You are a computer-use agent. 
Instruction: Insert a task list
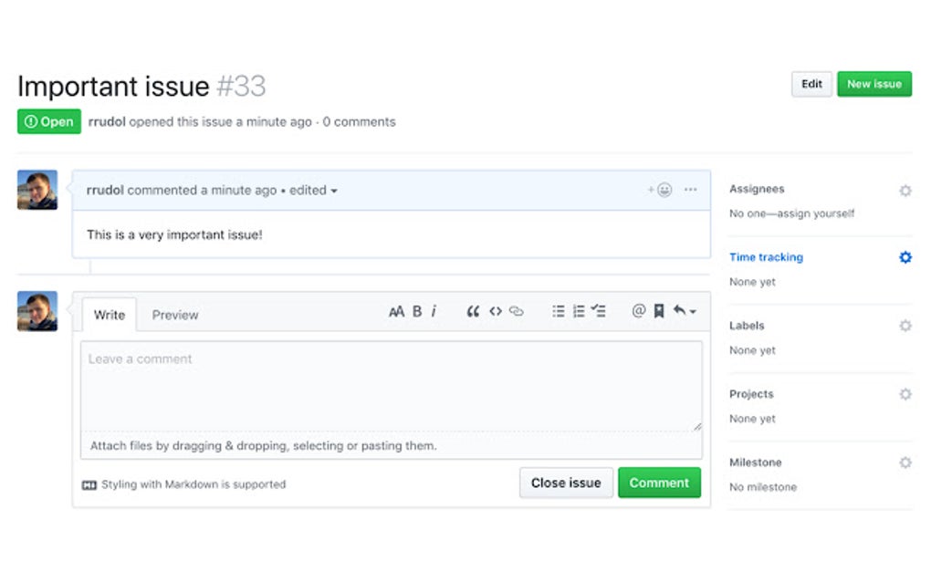click(x=599, y=311)
